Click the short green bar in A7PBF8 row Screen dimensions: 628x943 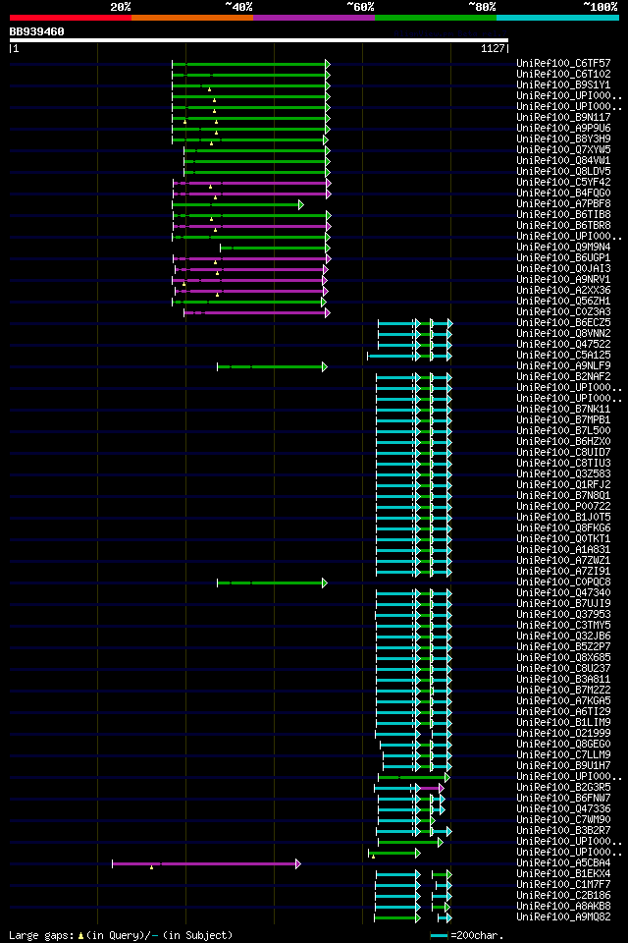(x=237, y=205)
